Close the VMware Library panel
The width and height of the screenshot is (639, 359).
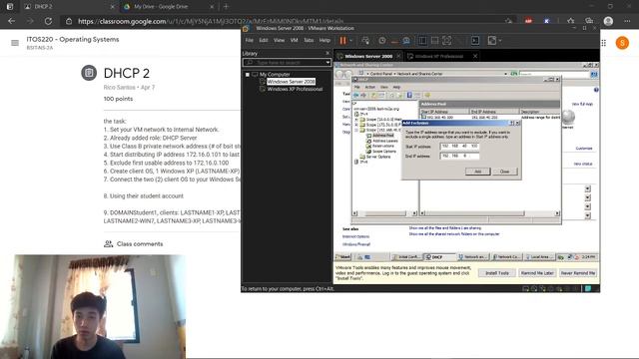[327, 53]
